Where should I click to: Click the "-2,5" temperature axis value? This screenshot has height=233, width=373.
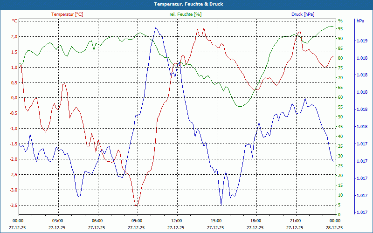14,174
